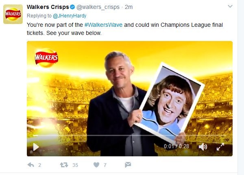This screenshot has height=175, width=244.
Task: Retweet this Walkers Crisps tweet
Action: point(64,165)
